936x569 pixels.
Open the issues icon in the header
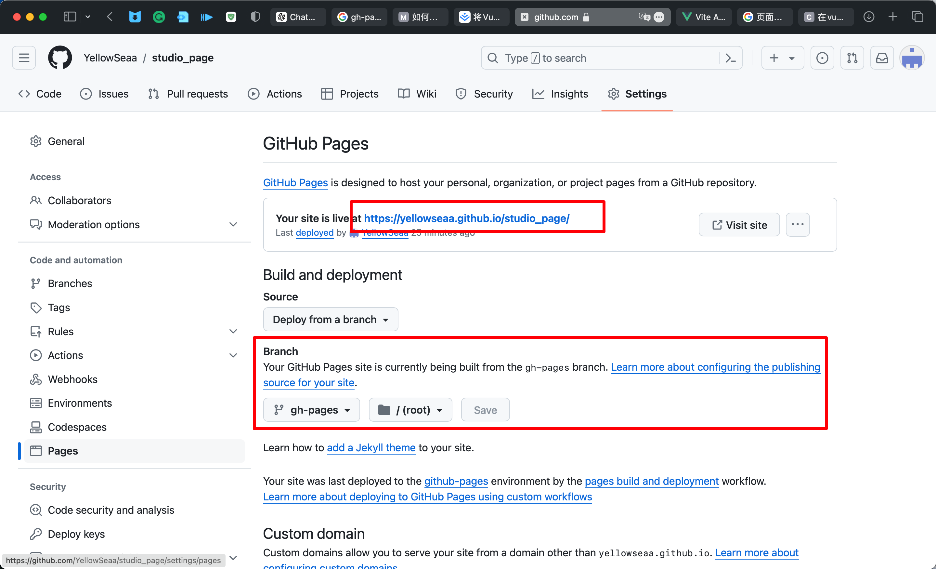[x=822, y=58]
